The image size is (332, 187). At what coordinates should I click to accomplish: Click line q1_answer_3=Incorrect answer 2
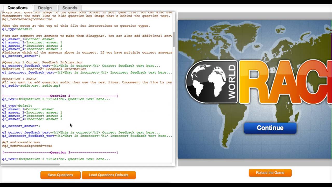32,46
